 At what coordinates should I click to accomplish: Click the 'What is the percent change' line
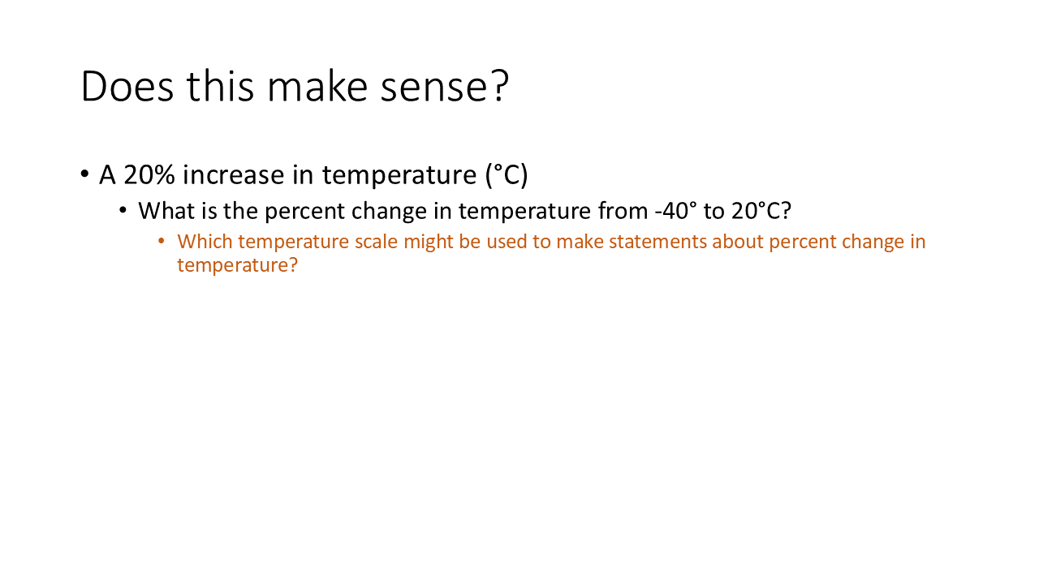pyautogui.click(x=464, y=211)
